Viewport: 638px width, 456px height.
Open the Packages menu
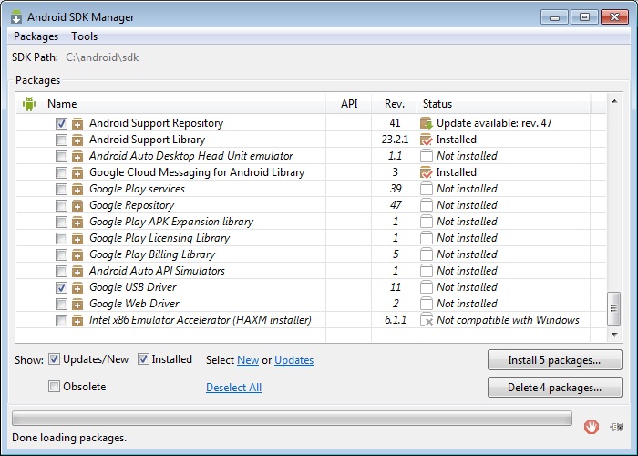[x=36, y=36]
